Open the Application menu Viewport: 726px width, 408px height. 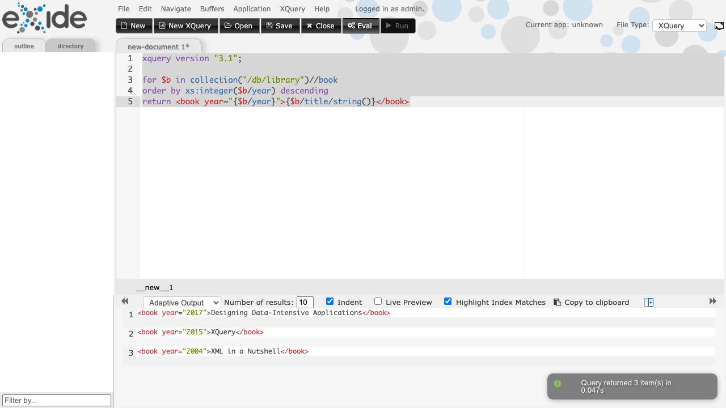coord(252,9)
